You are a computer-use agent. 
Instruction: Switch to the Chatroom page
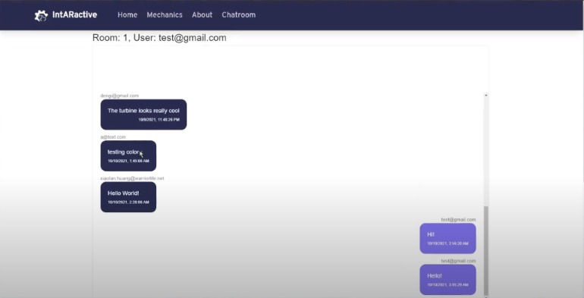pyautogui.click(x=239, y=15)
